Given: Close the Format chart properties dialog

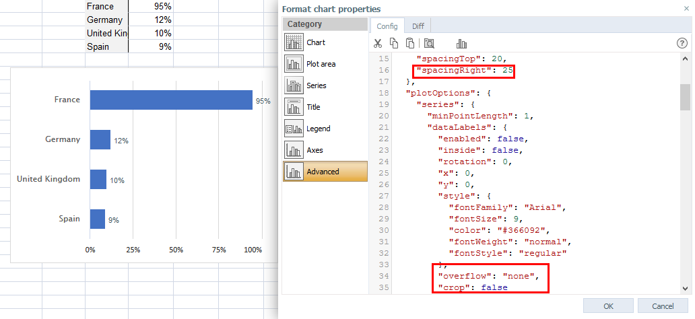Looking at the screenshot, I should (x=686, y=9).
